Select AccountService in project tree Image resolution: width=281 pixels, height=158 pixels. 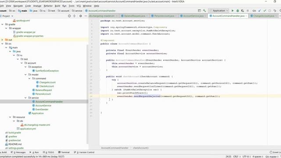coord(43,105)
